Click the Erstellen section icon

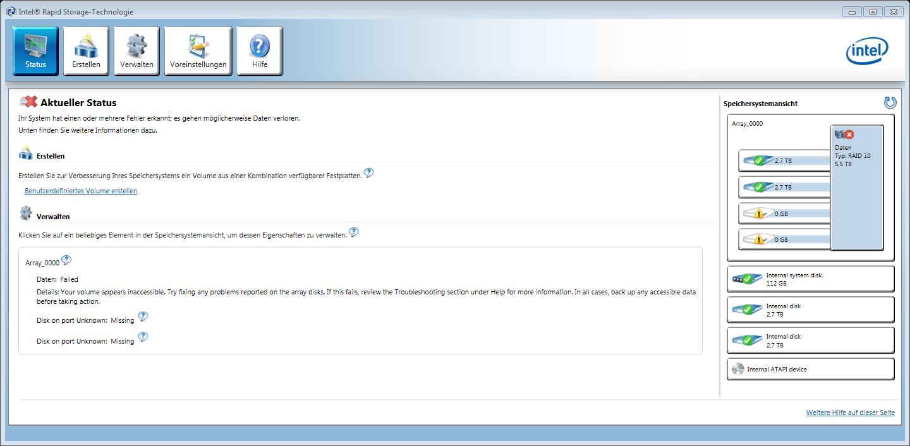pyautogui.click(x=26, y=154)
